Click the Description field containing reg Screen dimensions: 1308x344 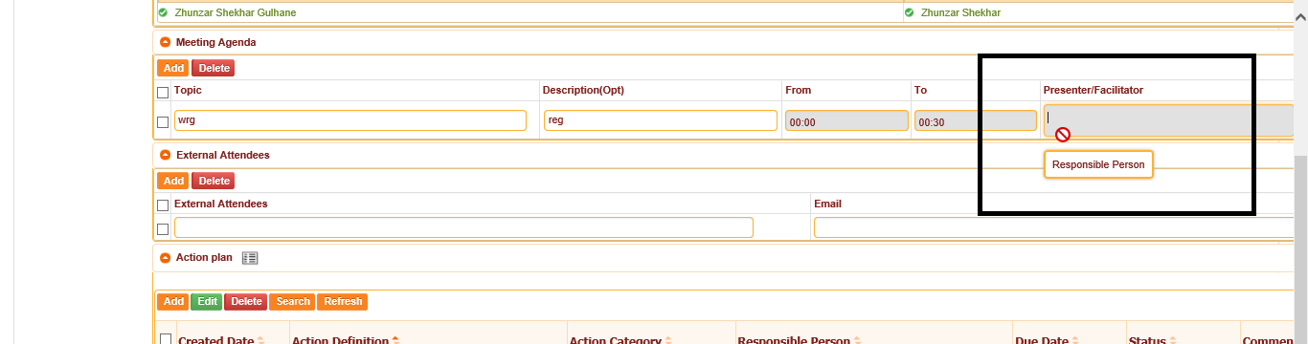pos(661,120)
